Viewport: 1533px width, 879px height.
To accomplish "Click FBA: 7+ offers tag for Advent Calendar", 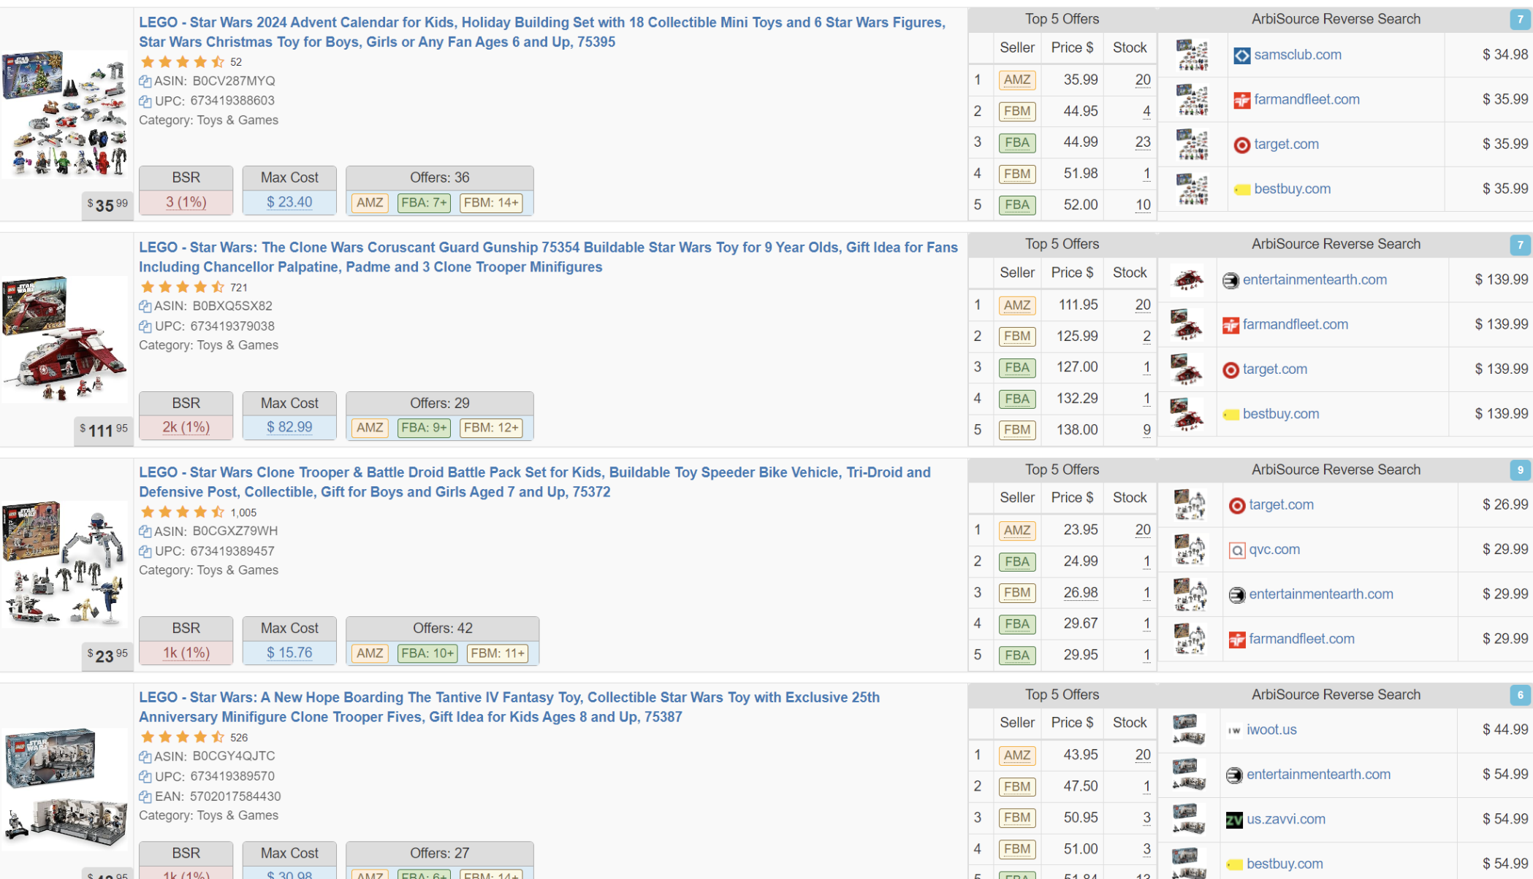I will click(x=424, y=203).
